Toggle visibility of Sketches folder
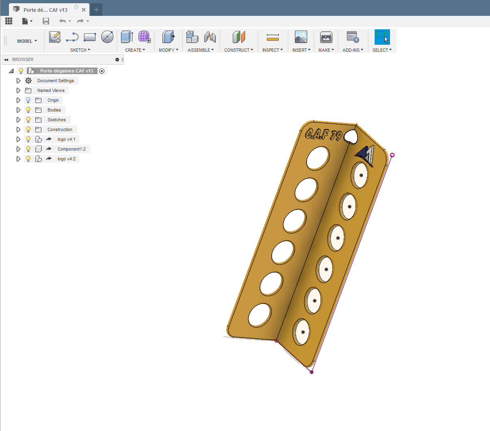This screenshot has width=490, height=431. (28, 120)
